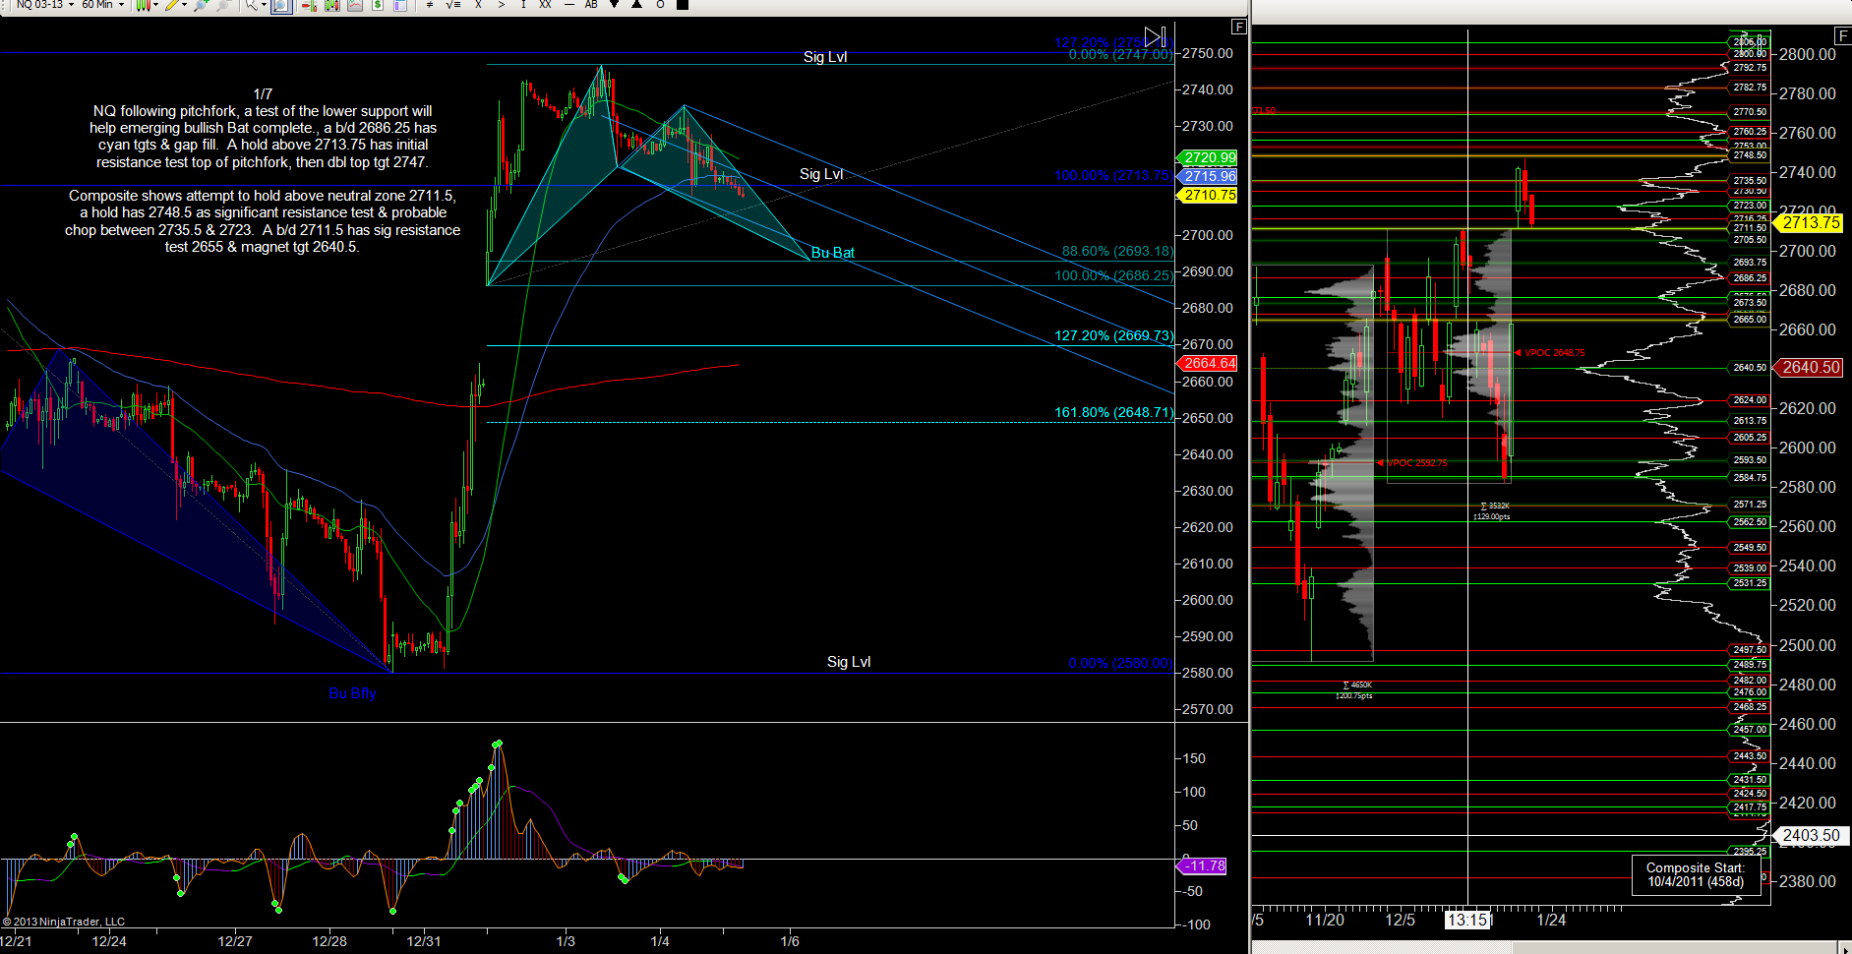Open the Chart Trader icon
This screenshot has height=954, width=1852.
[x=309, y=5]
